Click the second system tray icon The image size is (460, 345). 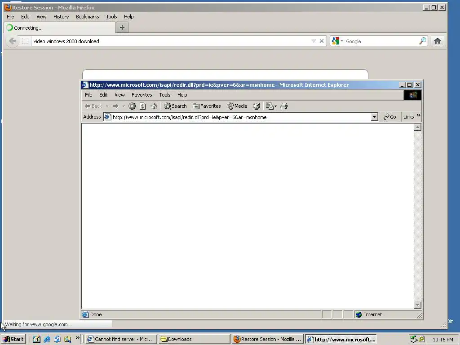[421, 339]
